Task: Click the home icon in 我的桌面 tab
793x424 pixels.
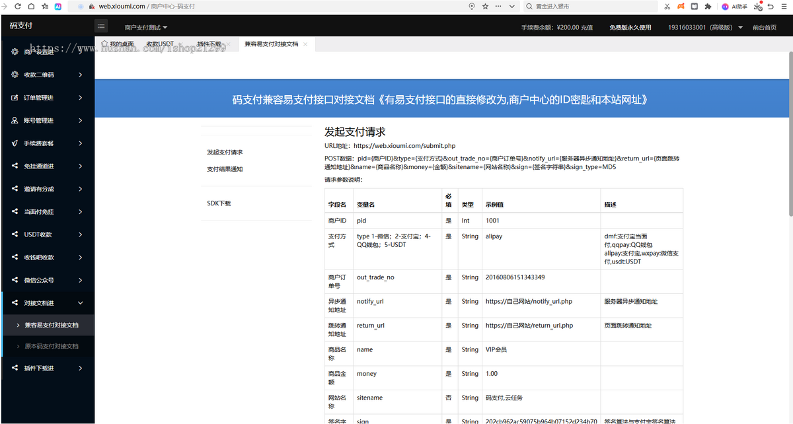Action: coord(104,43)
